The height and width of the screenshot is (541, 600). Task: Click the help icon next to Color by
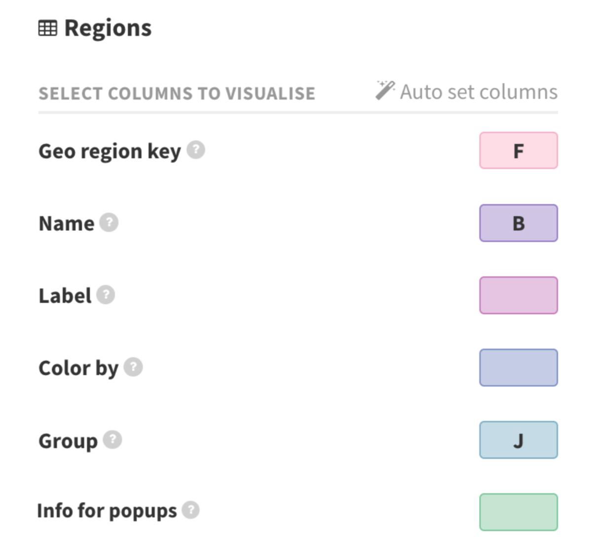pyautogui.click(x=134, y=367)
